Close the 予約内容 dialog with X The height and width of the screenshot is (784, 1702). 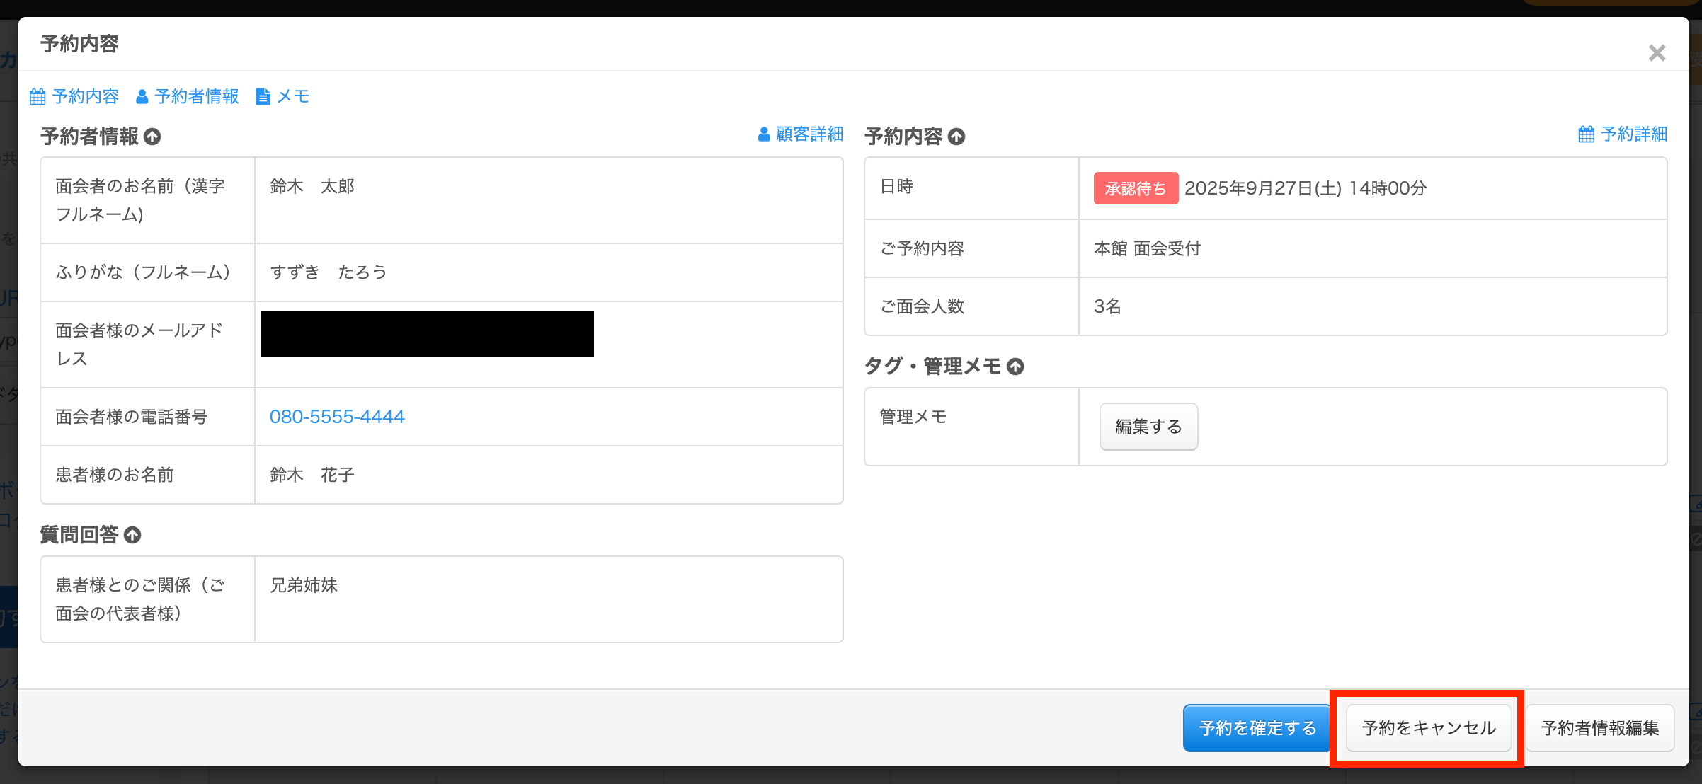[1657, 53]
